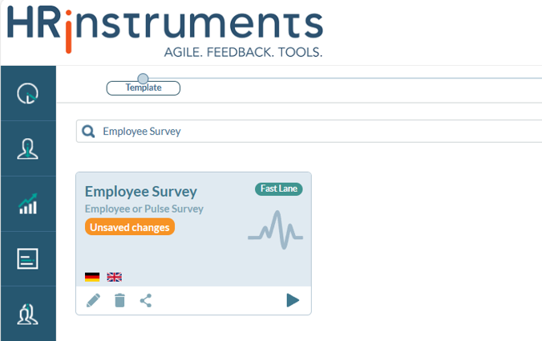
Task: Delete the Employee Survey using trash icon
Action: tap(119, 301)
